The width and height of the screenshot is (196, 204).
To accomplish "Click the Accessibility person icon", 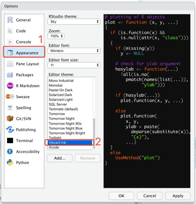I will 10,151.
